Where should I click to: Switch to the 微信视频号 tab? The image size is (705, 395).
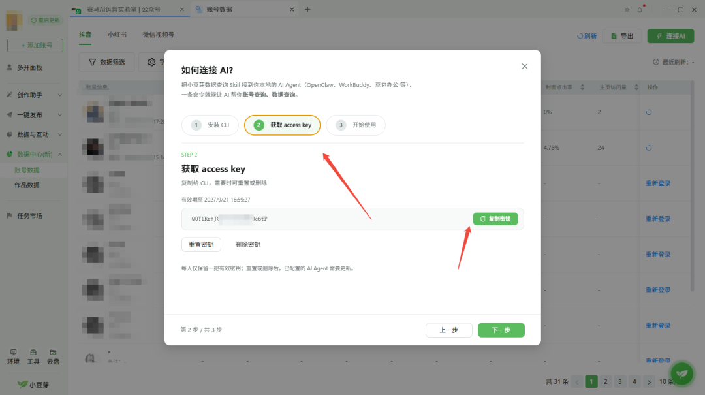158,35
